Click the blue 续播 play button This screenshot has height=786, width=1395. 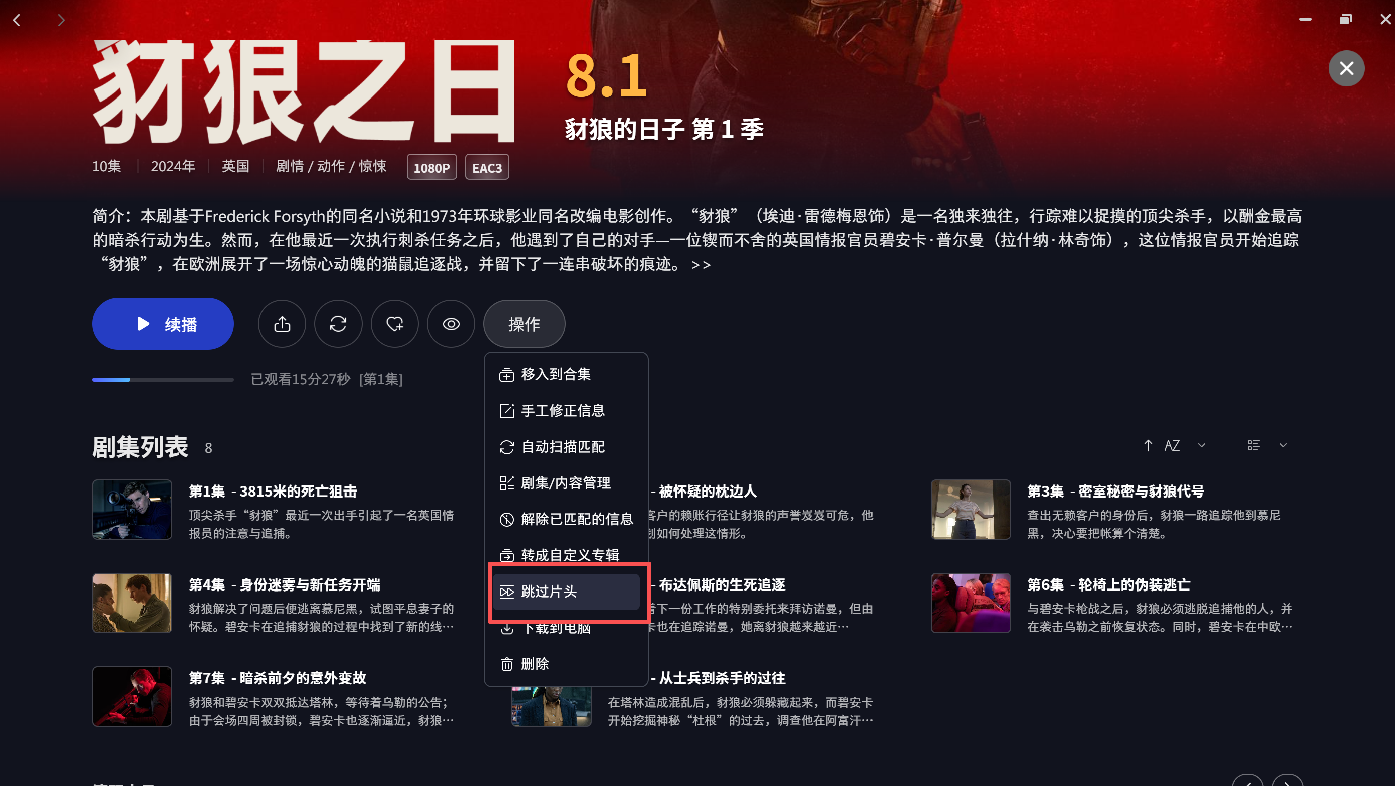(x=162, y=324)
